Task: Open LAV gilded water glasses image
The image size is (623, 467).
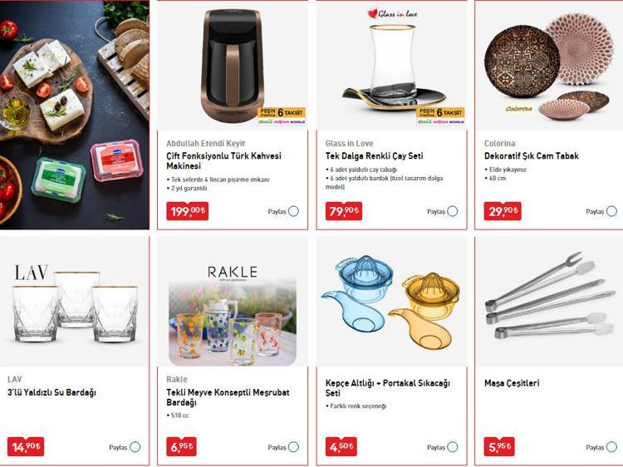Action: [x=74, y=302]
